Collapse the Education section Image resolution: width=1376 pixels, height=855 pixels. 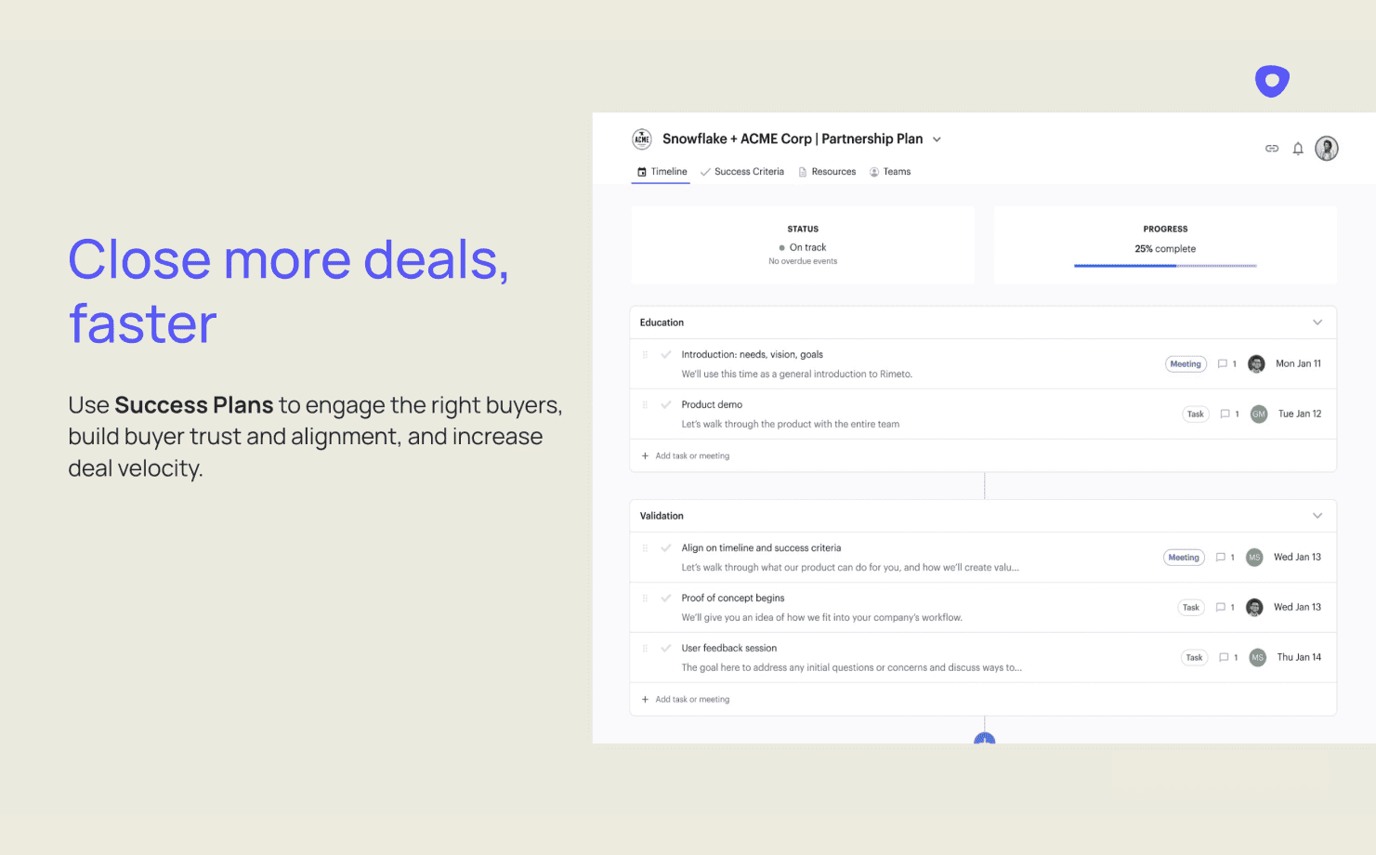1317,322
